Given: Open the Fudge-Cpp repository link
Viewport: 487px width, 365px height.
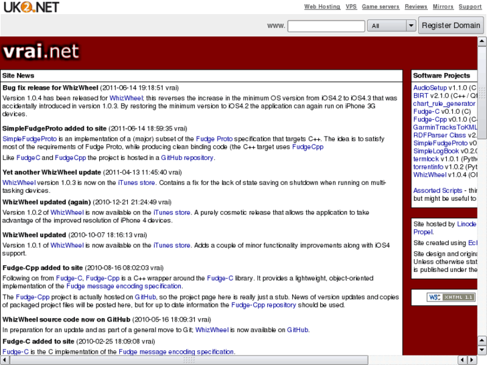Looking at the screenshot, I should [263, 305].
